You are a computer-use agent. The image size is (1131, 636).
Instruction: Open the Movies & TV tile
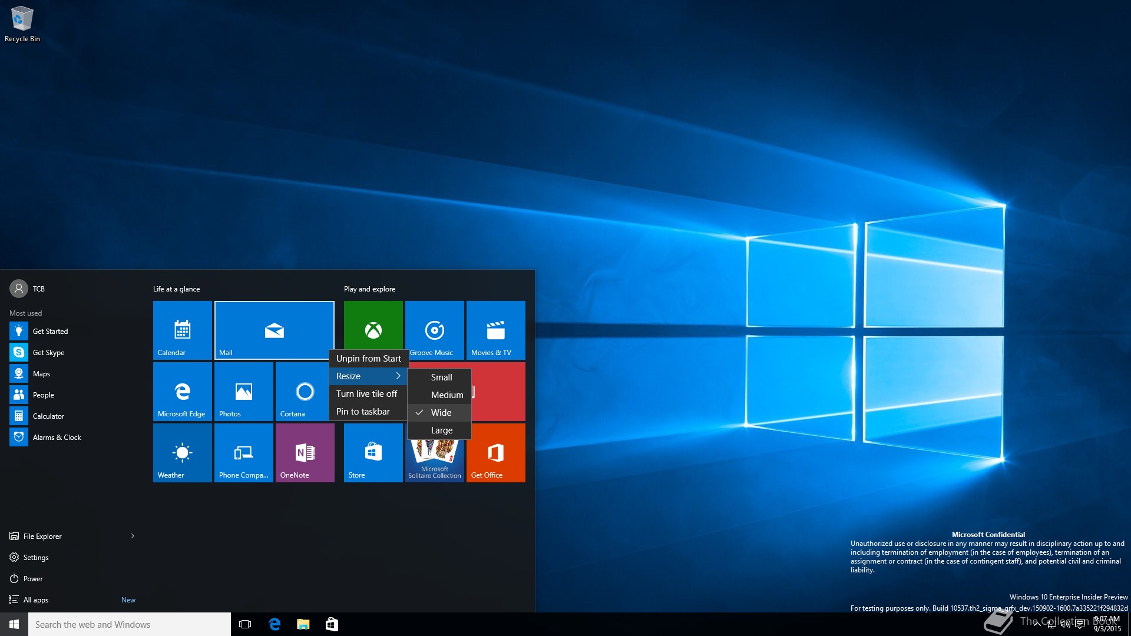(496, 330)
